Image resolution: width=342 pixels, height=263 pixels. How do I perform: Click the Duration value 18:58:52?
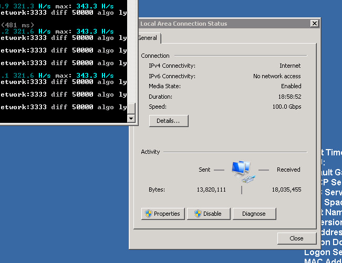[x=289, y=97]
